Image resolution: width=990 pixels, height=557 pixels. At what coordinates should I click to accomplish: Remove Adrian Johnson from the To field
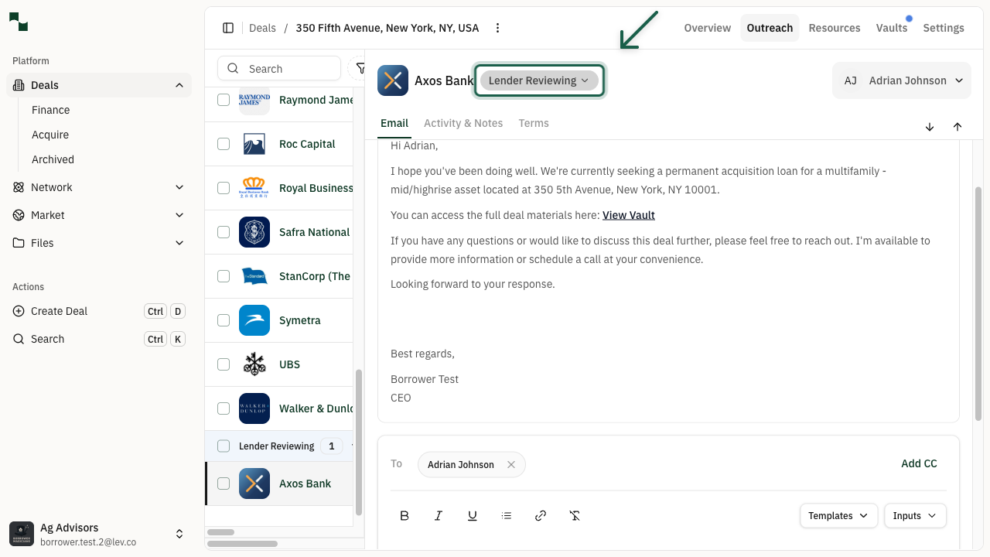[510, 464]
